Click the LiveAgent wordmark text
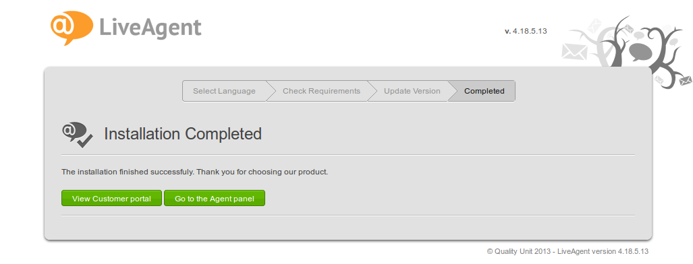693x264 pixels. [x=150, y=28]
